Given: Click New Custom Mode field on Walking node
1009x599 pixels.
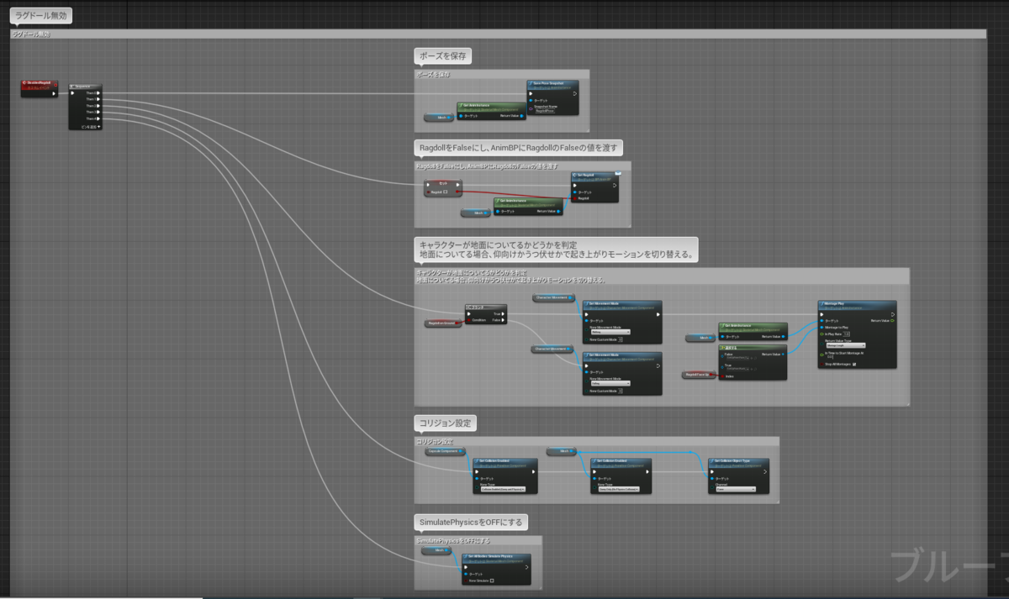Looking at the screenshot, I should [621, 339].
